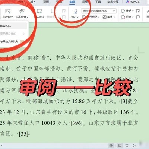Expand the 拼写检查 dropdown arrow
This screenshot has height=149, width=149.
pos(28,17)
